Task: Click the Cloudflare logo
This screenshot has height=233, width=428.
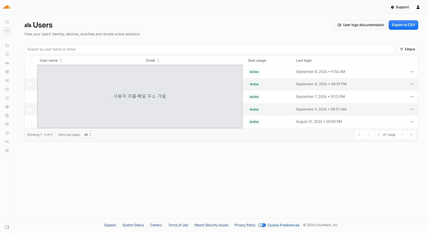Action: 7,7
